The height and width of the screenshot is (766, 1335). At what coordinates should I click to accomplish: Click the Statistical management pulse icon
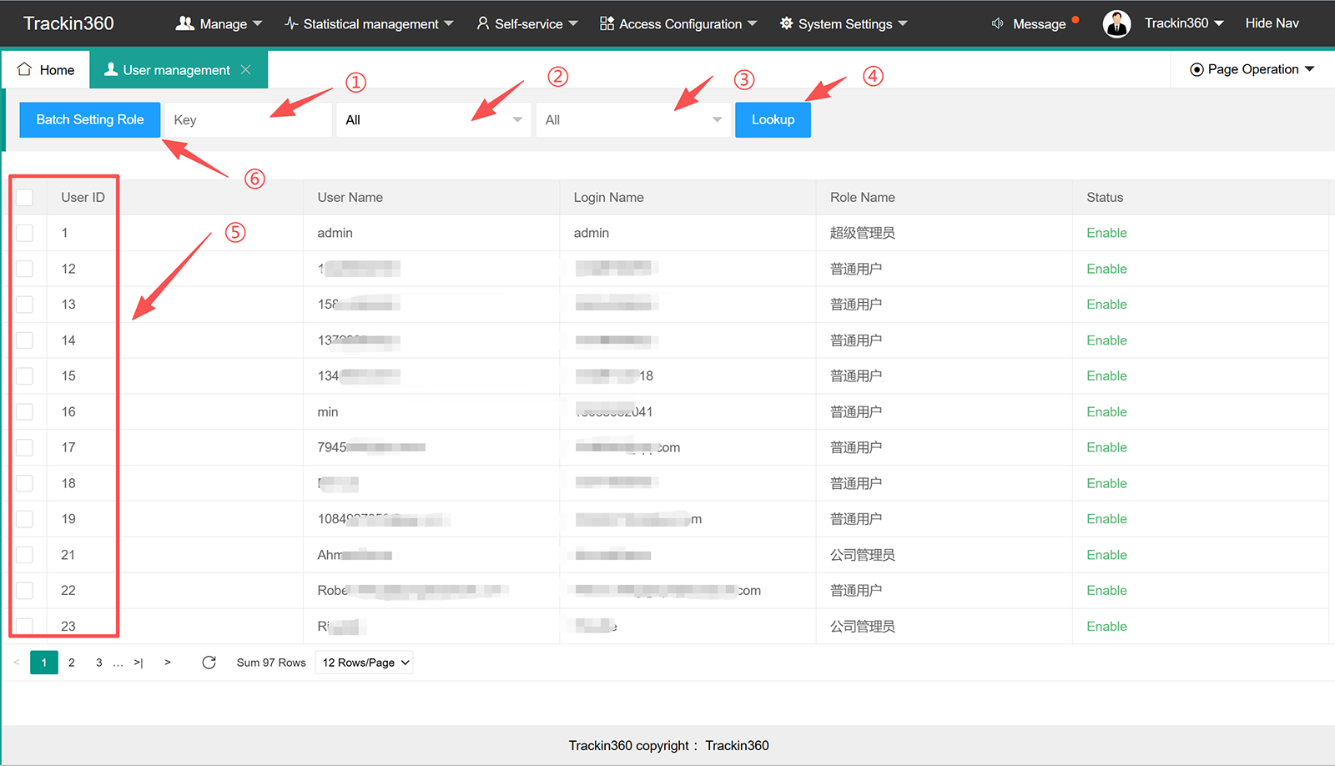(291, 23)
